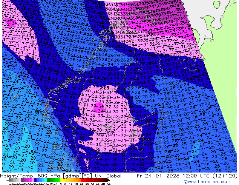Click the dark blue swatch in the legend
239x185 pixels.
click(x=35, y=180)
